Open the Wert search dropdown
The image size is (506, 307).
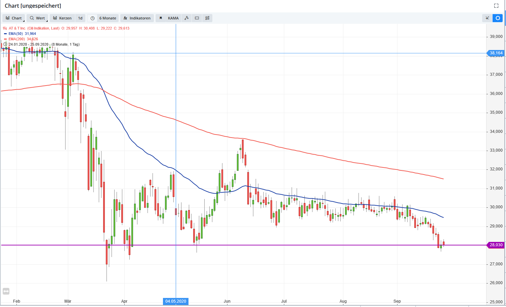pos(37,18)
